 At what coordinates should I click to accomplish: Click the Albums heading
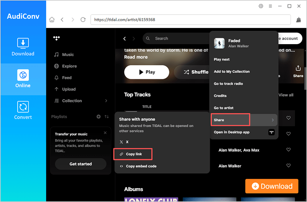pyautogui.click(x=134, y=189)
